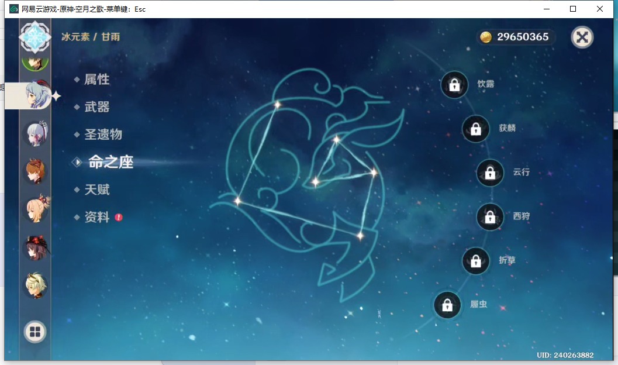The height and width of the screenshot is (365, 618).
Task: Click the 履虫 constellation label
Action: point(478,304)
